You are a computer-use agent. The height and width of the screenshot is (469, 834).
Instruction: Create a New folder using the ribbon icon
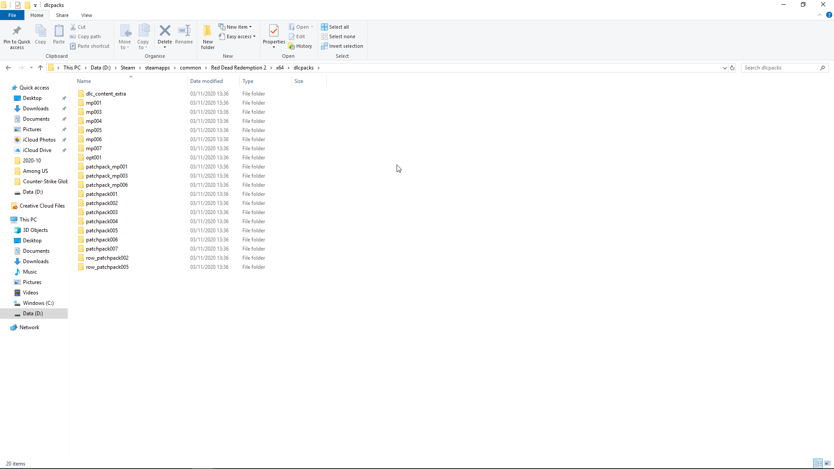coord(207,36)
